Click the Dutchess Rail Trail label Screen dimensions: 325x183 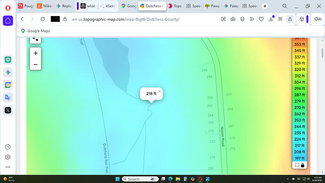coord(106,158)
